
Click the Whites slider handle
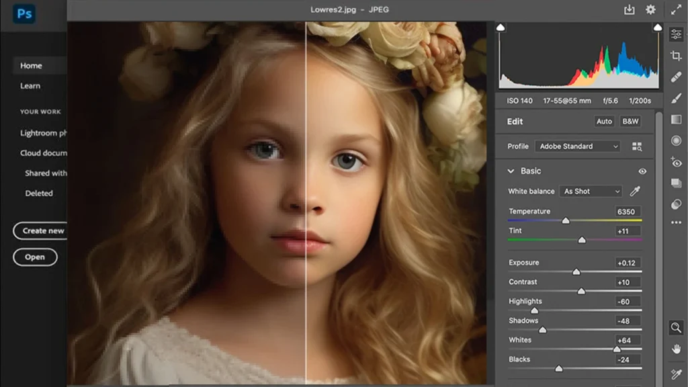click(617, 349)
